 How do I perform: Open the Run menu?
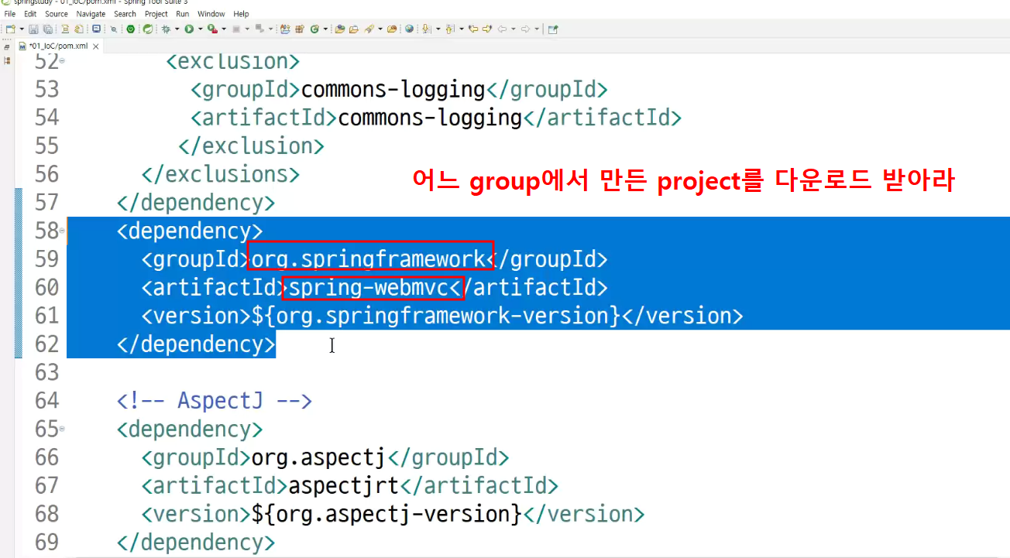183,14
